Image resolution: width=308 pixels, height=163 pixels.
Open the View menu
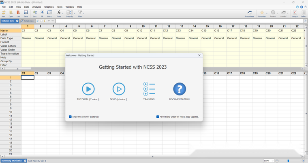click(19, 7)
